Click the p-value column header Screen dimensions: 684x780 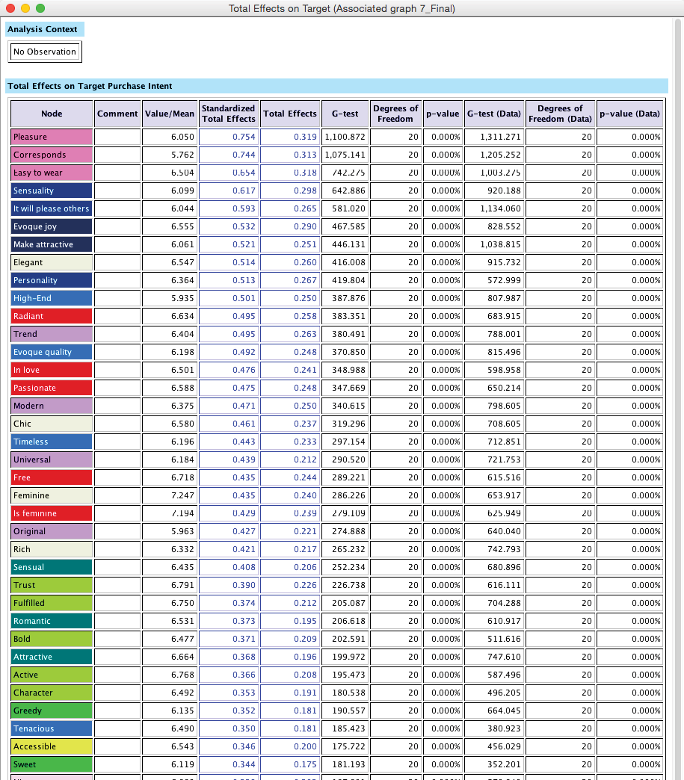pyautogui.click(x=443, y=114)
